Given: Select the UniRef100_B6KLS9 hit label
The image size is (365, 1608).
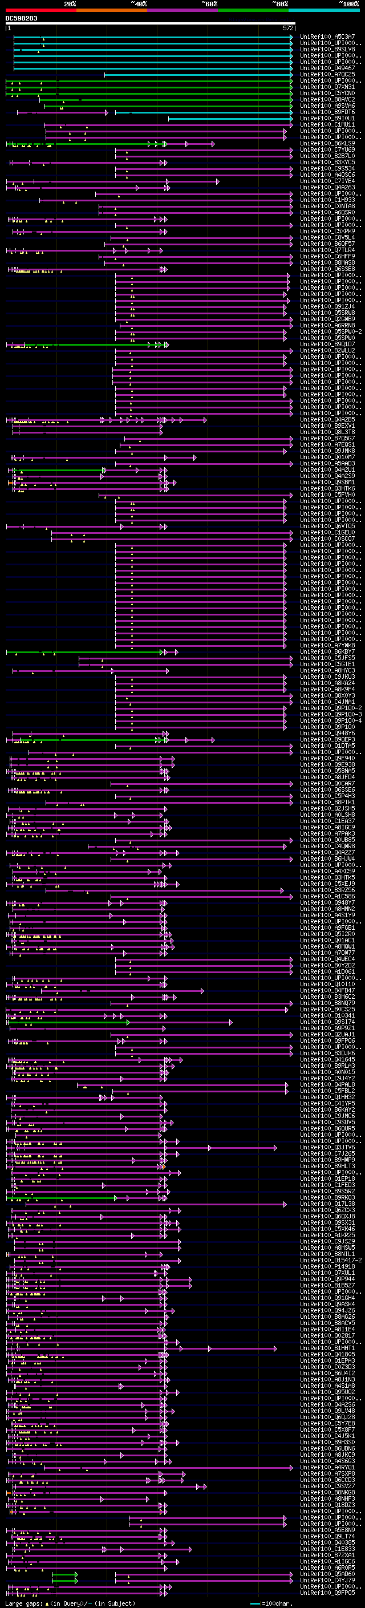Looking at the screenshot, I should 327,143.
